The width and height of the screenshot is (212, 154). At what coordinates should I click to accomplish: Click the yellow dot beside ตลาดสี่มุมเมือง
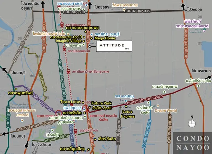(x=89, y=149)
